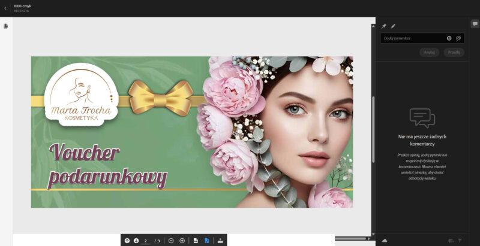Viewport: 480px width, 246px height.
Task: Go back using the top-left arrow
Action: coord(6,8)
